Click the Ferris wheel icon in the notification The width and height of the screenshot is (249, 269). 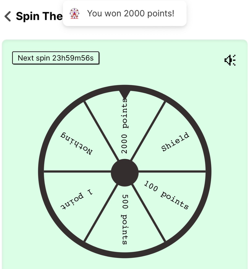75,14
